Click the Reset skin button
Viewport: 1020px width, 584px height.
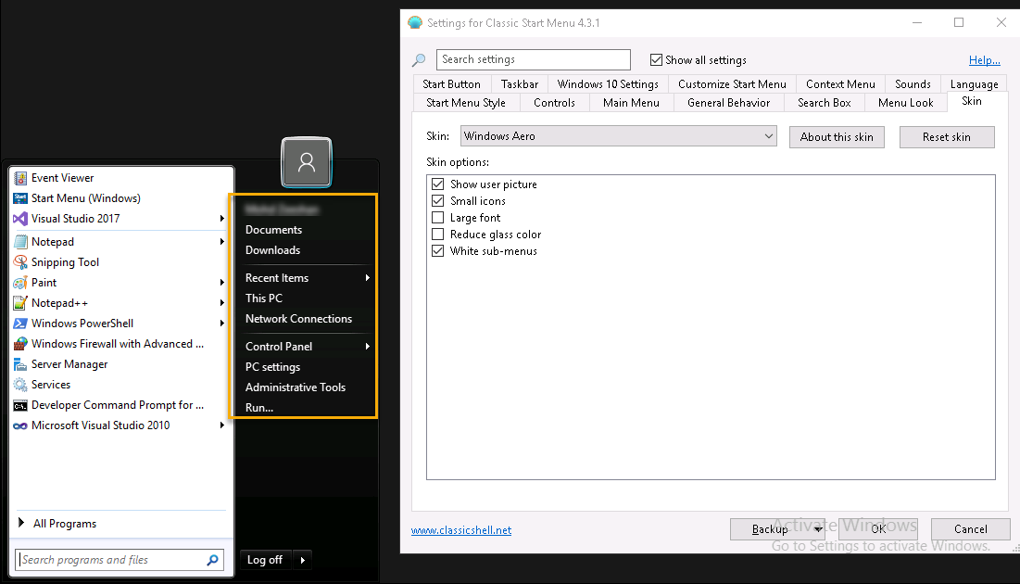click(947, 136)
